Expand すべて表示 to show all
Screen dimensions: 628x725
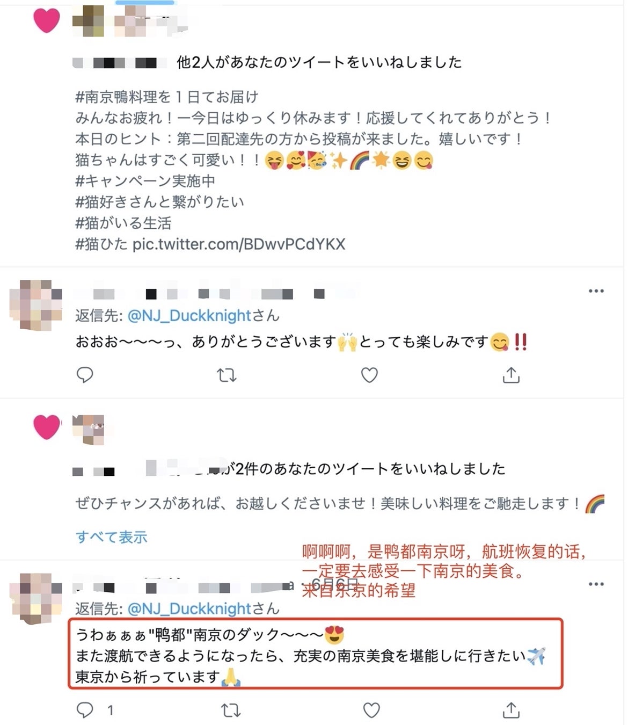point(111,537)
